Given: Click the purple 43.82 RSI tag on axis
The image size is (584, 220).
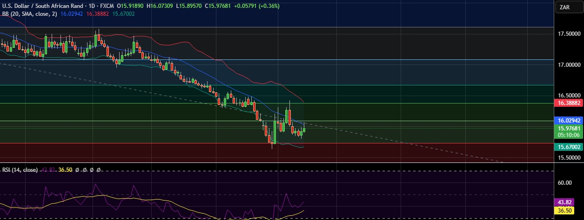Looking at the screenshot, I should (564, 203).
